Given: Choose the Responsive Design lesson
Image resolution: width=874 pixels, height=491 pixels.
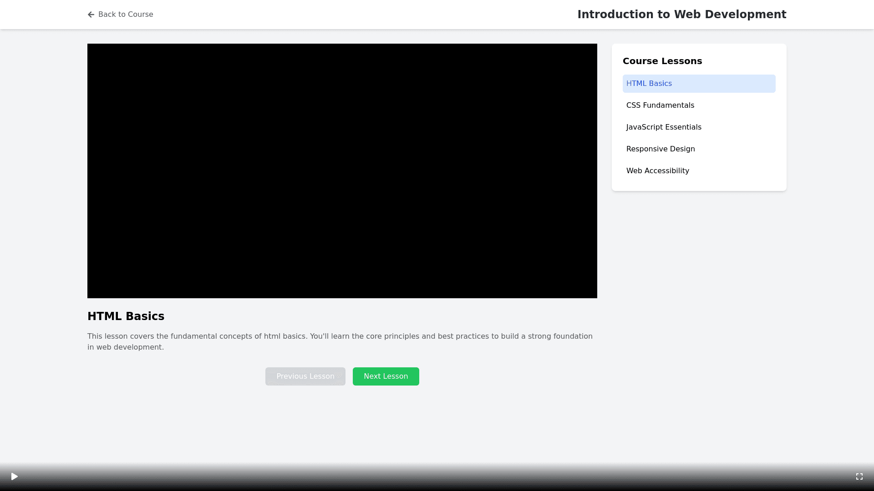Looking at the screenshot, I should click(660, 149).
